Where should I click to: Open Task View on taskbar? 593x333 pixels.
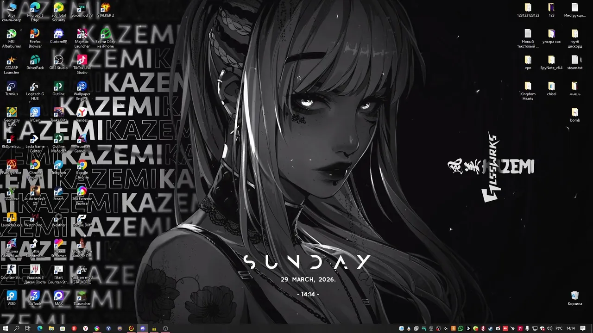pyautogui.click(x=28, y=328)
